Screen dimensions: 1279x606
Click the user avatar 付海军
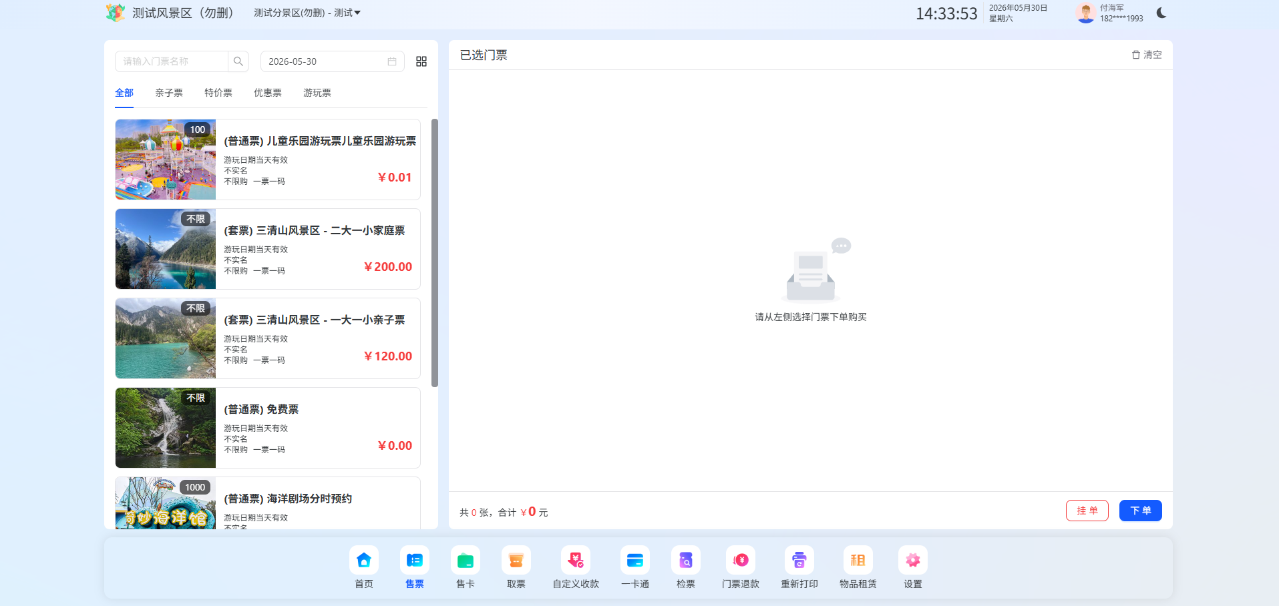click(1086, 13)
